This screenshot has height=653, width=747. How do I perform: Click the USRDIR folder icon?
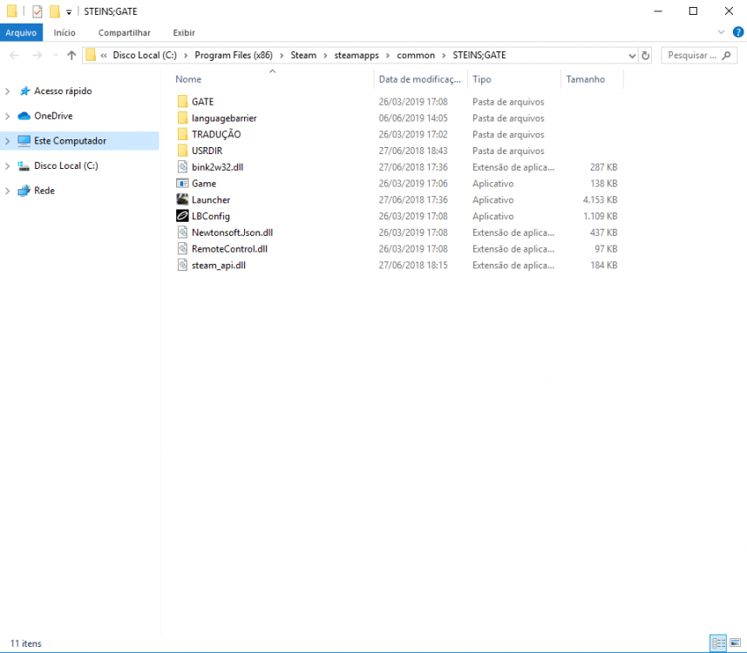[182, 151]
